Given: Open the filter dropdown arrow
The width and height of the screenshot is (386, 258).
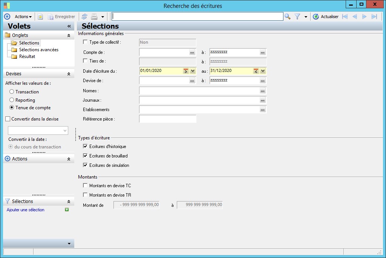Looking at the screenshot, I should [306, 17].
